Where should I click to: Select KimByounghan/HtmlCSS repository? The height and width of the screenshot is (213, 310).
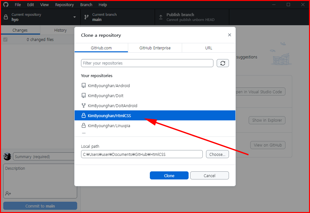tap(155, 116)
